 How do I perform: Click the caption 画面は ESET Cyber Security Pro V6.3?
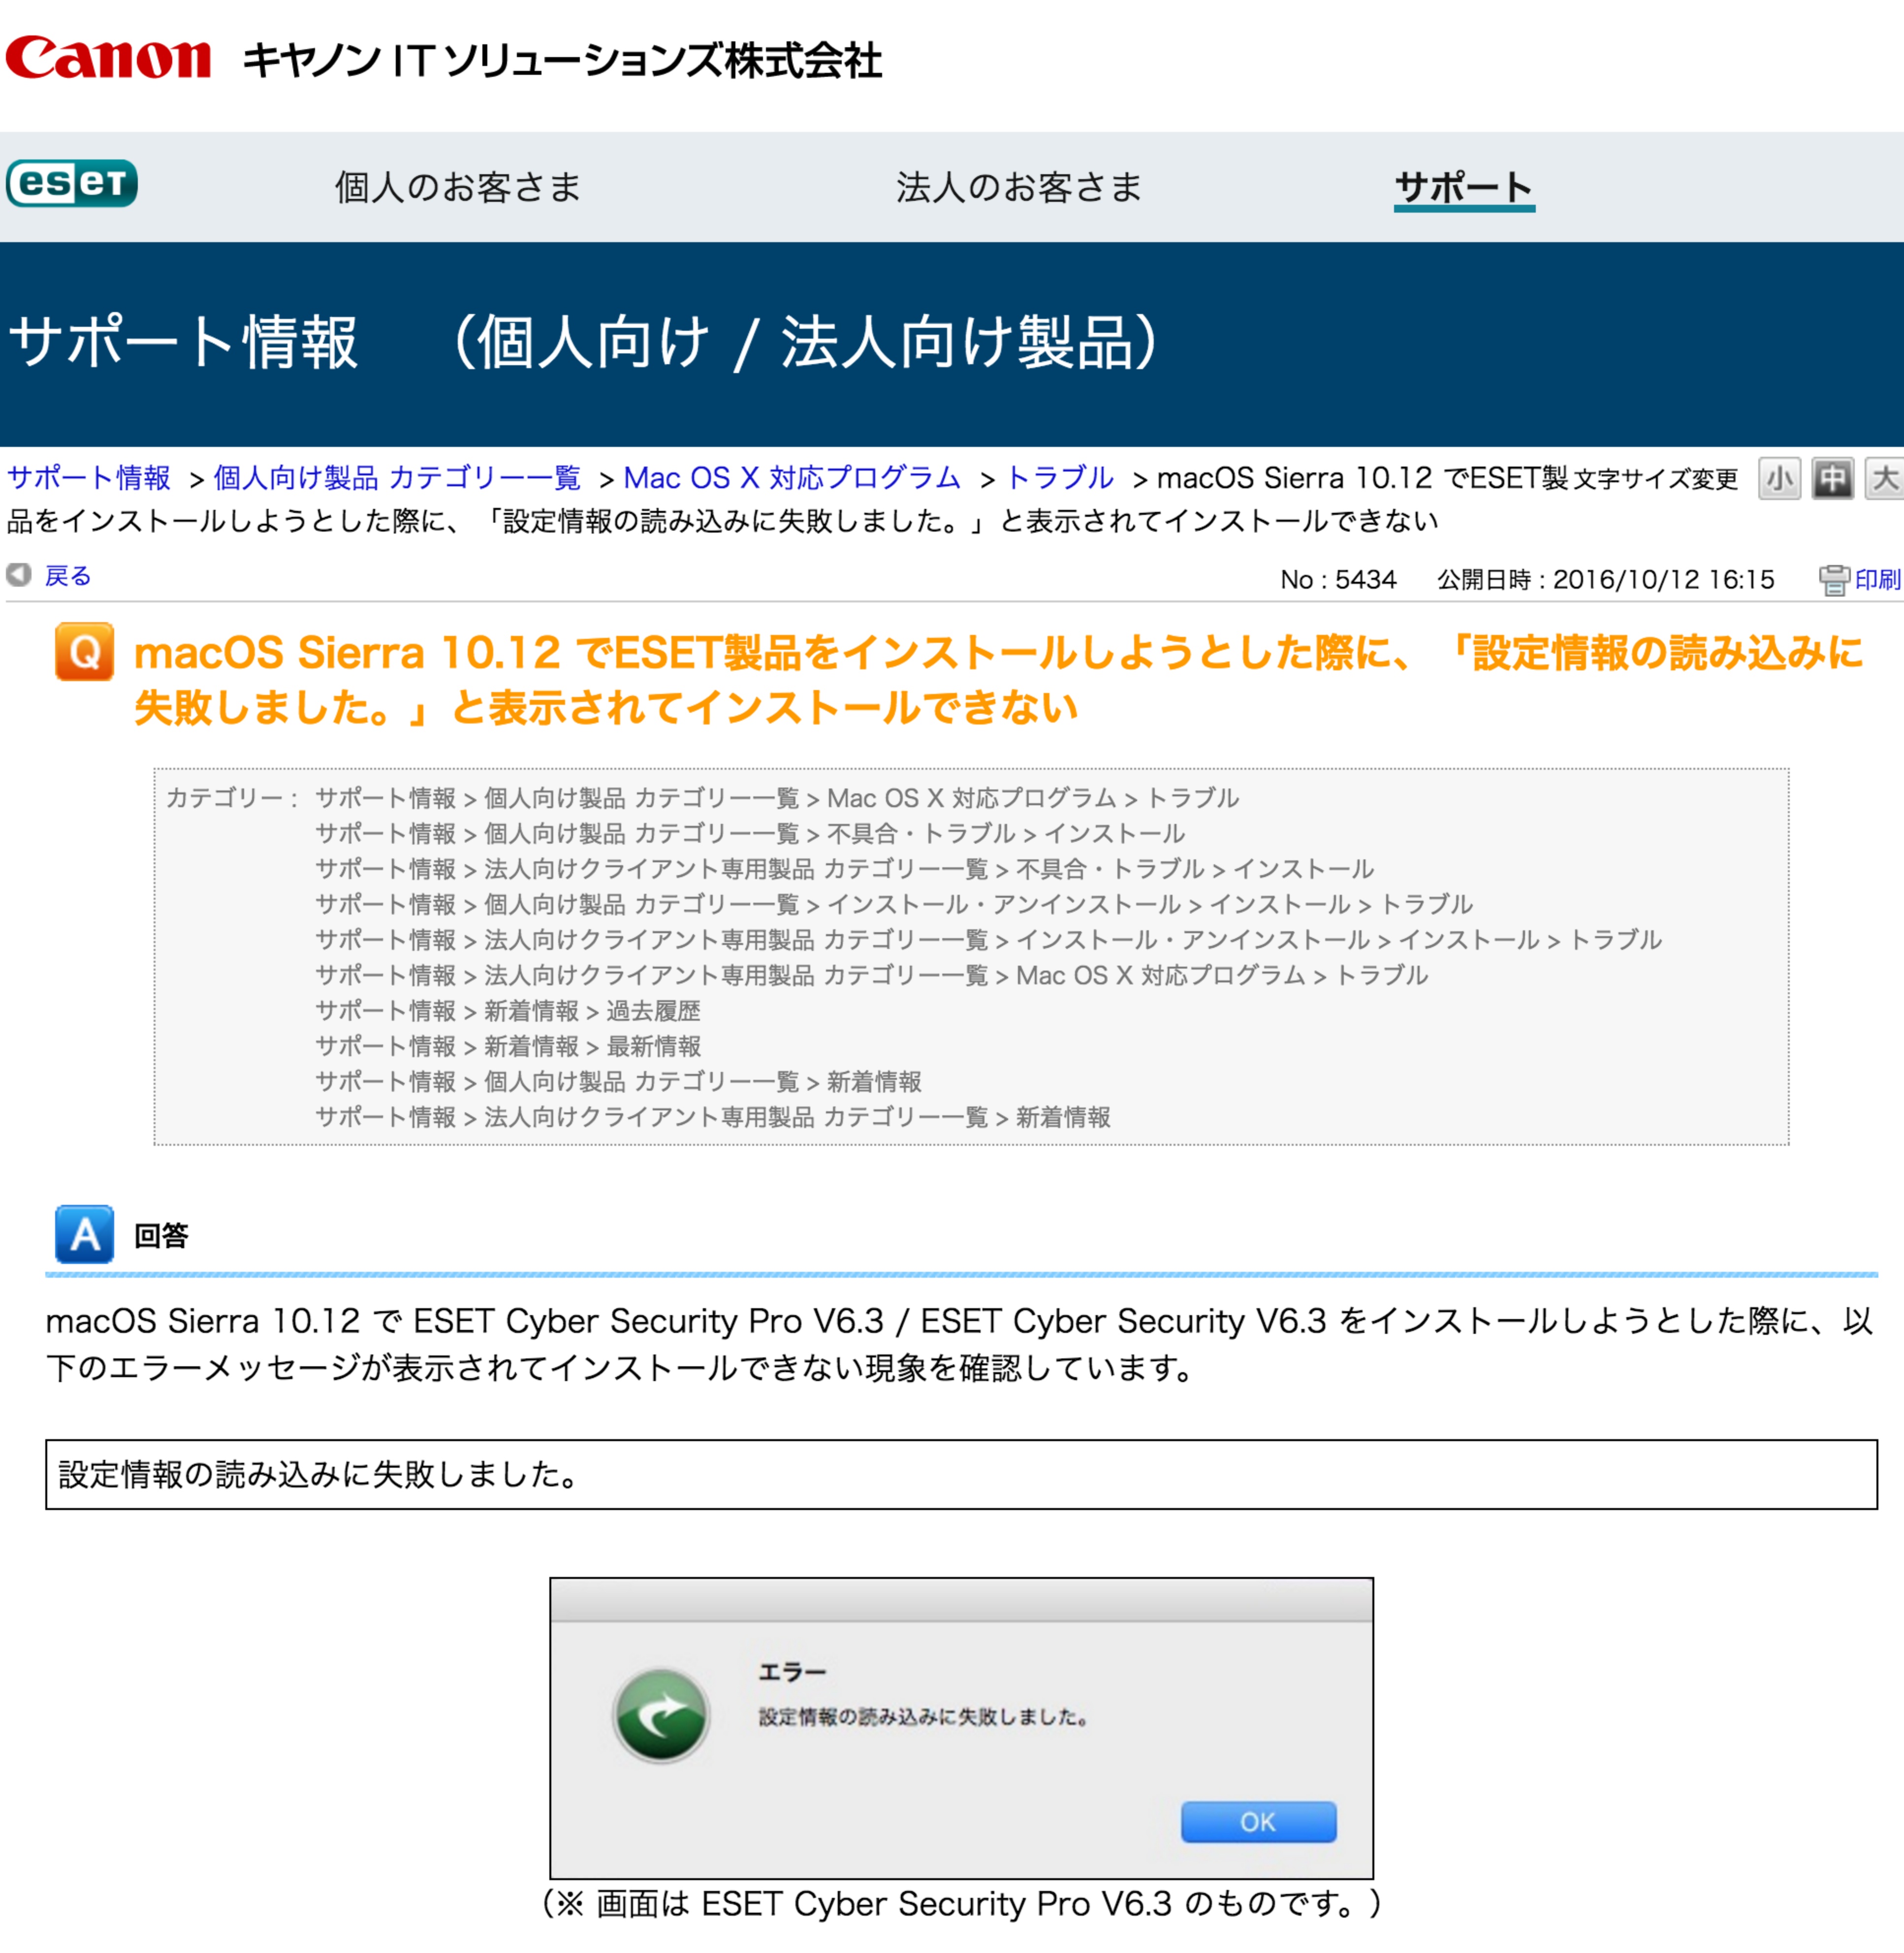click(x=961, y=1903)
